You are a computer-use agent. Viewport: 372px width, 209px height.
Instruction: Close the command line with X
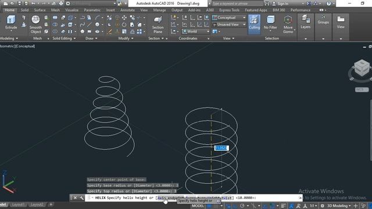click(75, 197)
